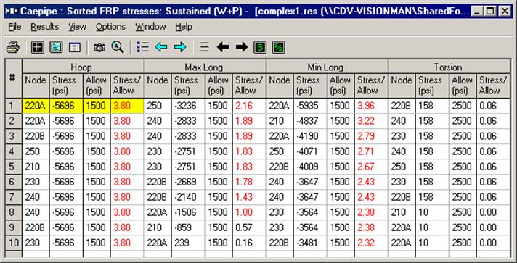Go to previous result with cyan left arrow
517x263 pixels.
[x=161, y=47]
